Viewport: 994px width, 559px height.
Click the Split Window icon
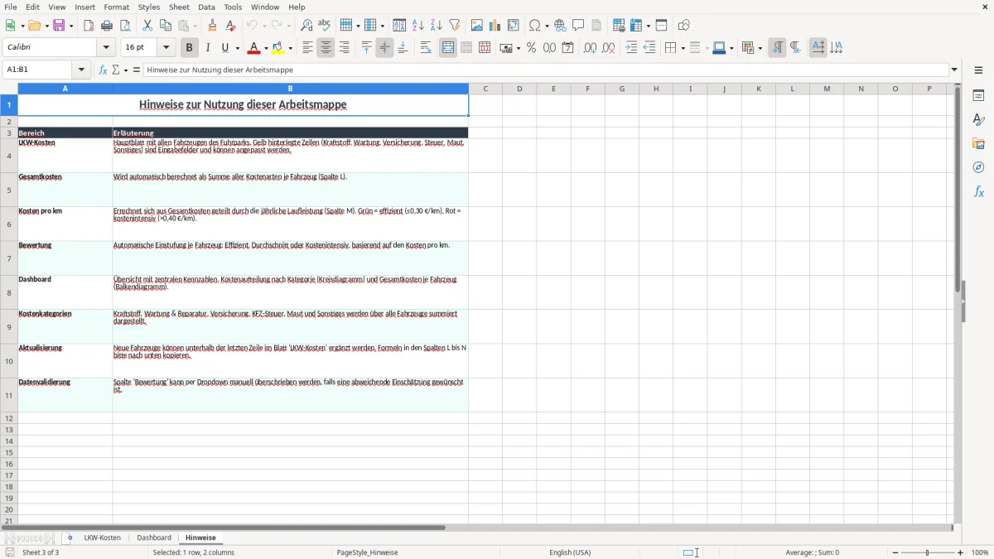click(661, 26)
